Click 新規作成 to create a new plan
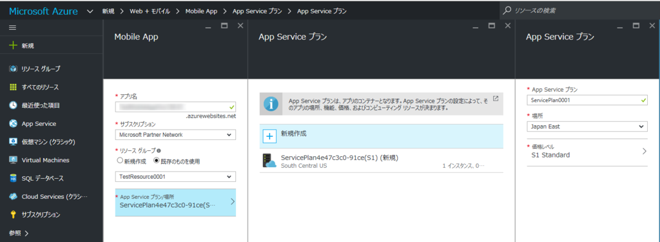660x242 pixels. point(382,136)
